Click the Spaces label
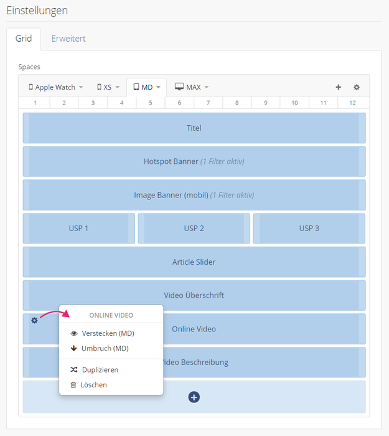 [x=29, y=67]
